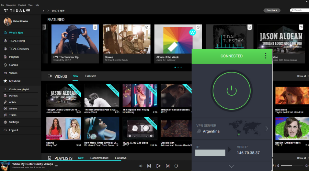Toggle the VPN power button

tap(231, 91)
